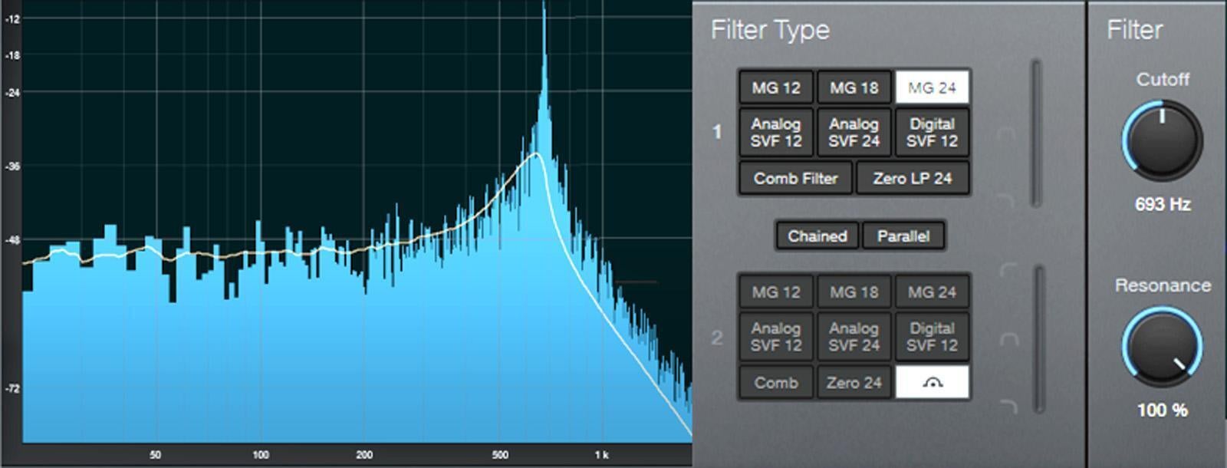Viewport: 1227px width, 468px height.
Task: Turn the Cutoff knob
Action: tap(1162, 141)
